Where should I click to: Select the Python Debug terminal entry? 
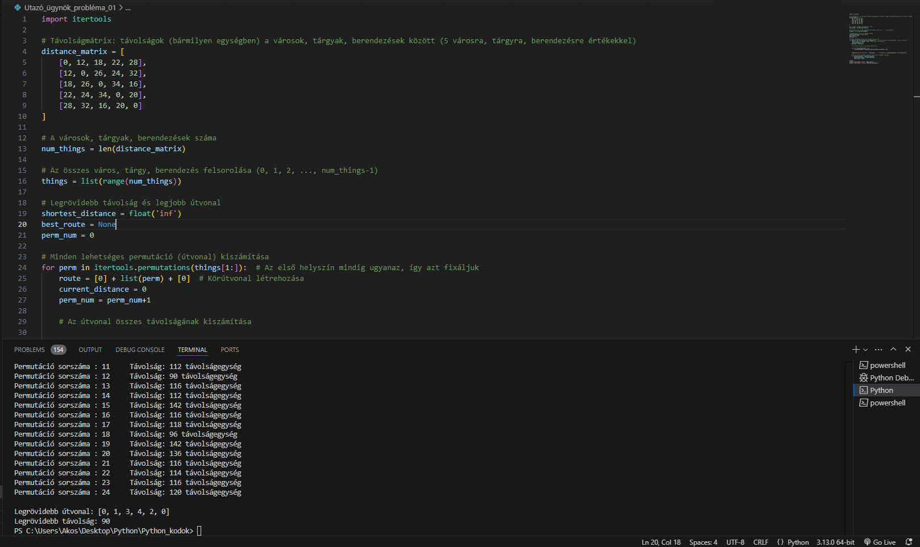click(x=886, y=378)
